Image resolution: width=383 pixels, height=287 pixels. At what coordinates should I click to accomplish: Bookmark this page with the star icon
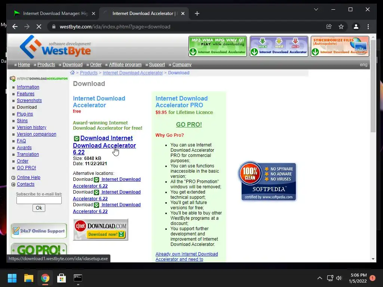tap(341, 27)
